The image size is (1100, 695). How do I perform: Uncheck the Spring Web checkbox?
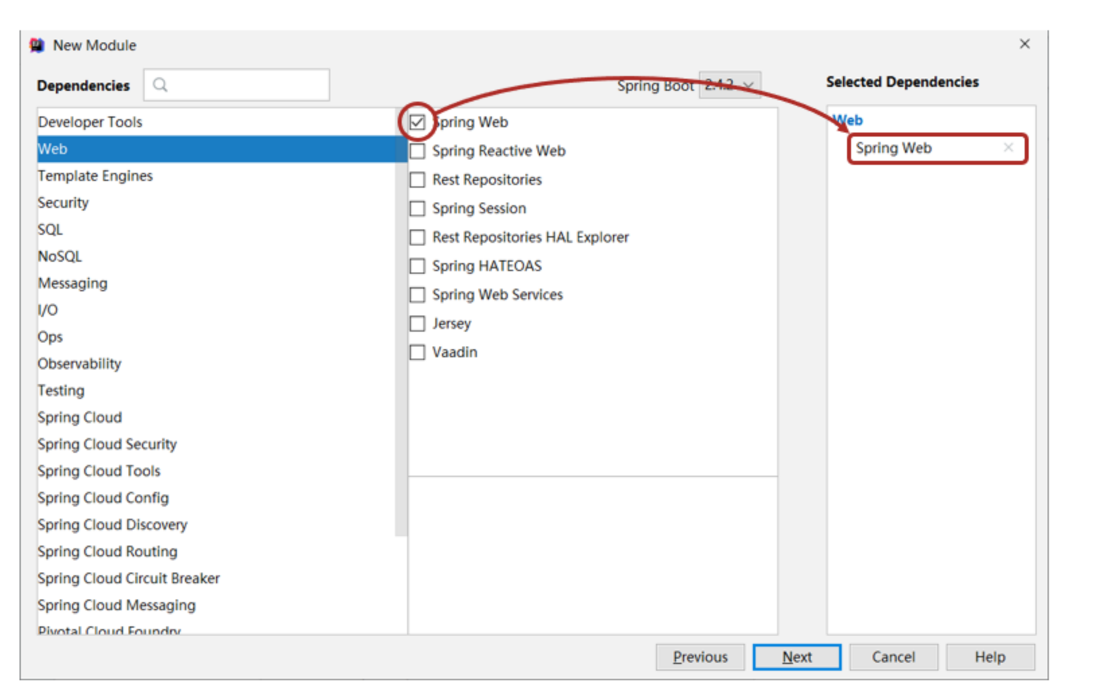click(417, 122)
